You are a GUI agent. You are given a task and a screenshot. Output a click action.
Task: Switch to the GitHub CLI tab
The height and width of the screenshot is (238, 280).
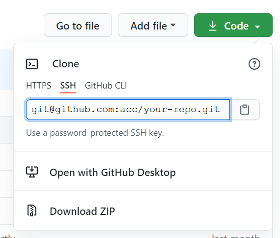pos(106,86)
